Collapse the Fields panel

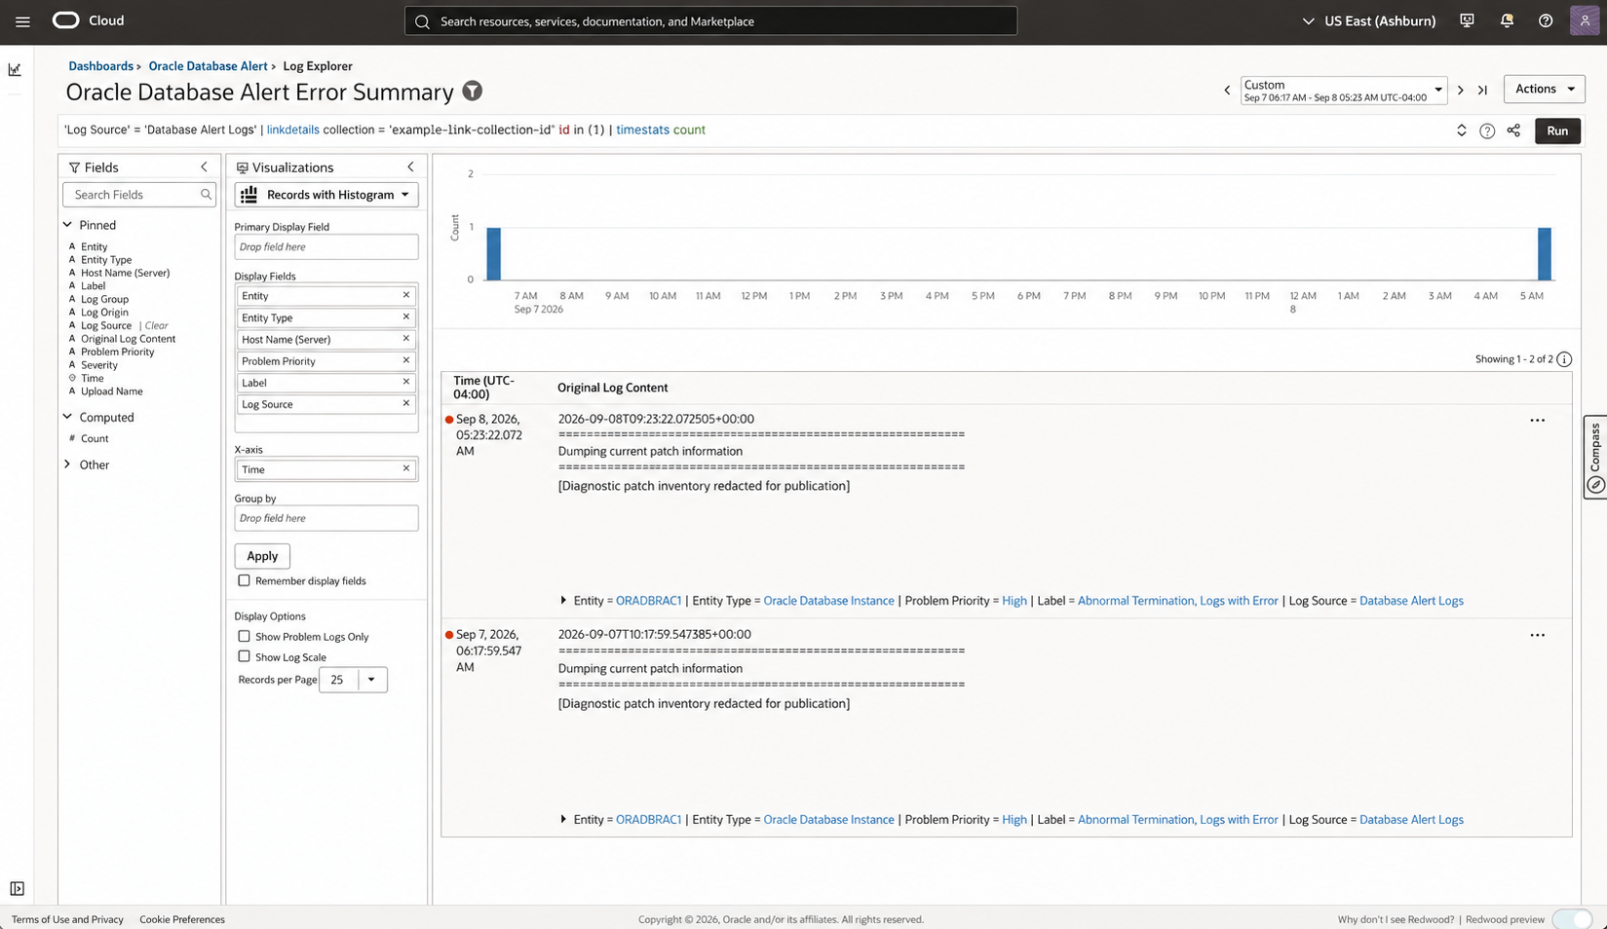[204, 167]
